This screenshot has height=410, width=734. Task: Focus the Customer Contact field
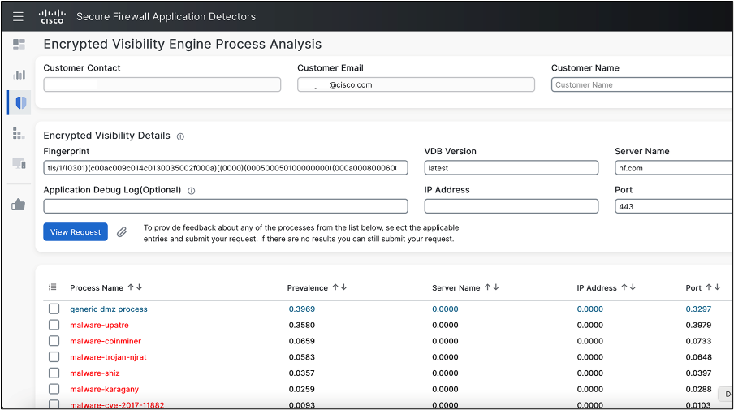coord(162,84)
